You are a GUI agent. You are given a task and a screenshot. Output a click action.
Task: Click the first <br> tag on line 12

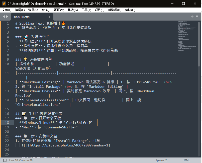168,82
